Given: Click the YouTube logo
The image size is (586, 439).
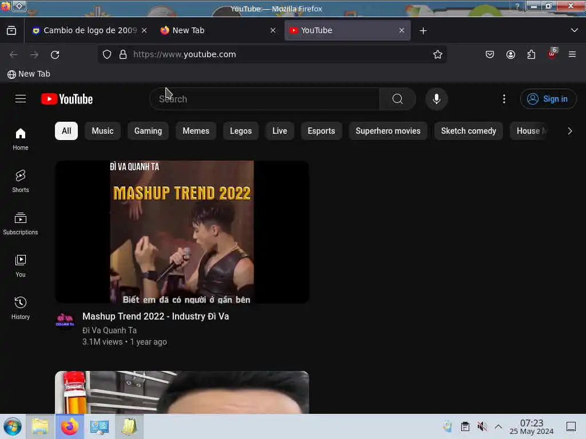Looking at the screenshot, I should click(67, 99).
